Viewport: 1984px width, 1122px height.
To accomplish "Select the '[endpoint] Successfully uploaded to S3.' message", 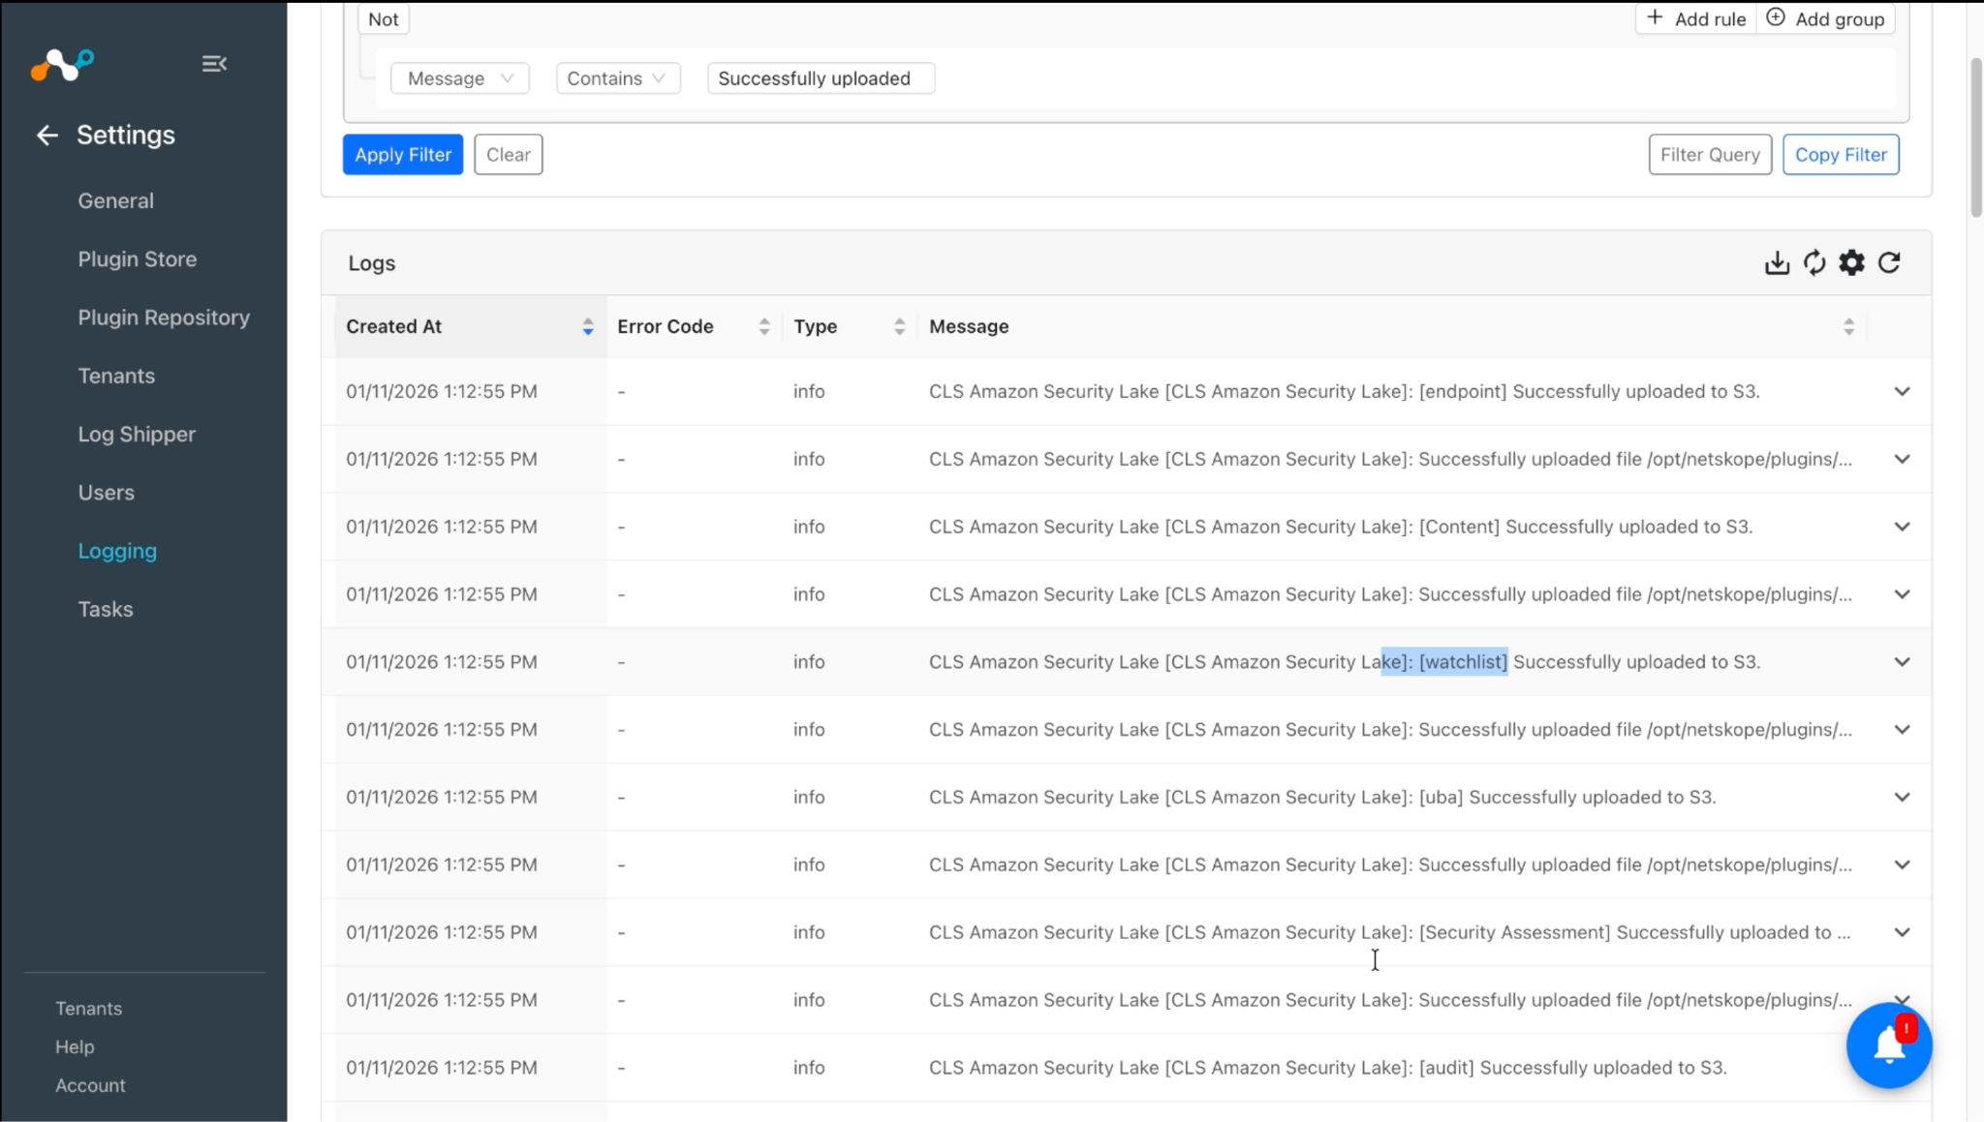I will point(1345,392).
